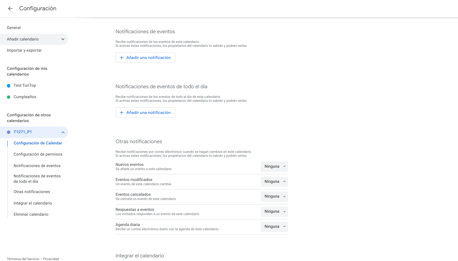Open Eventos cancelados notification dropdown

[x=274, y=197]
